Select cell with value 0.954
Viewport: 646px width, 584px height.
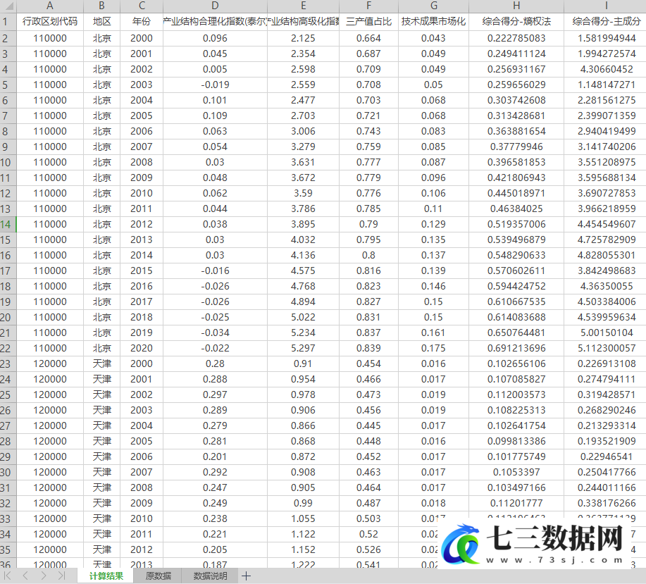303,379
